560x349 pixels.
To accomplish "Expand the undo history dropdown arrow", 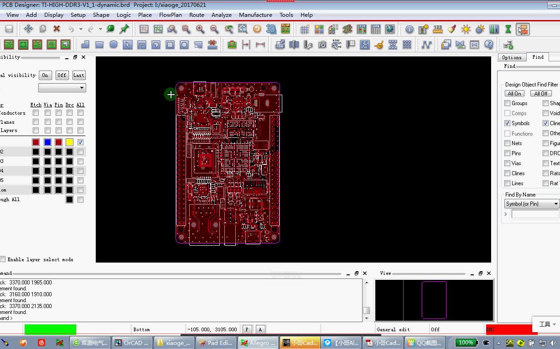I will click(81, 29).
